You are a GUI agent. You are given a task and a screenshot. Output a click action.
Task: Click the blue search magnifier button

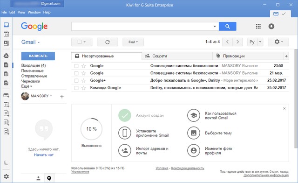(x=228, y=26)
